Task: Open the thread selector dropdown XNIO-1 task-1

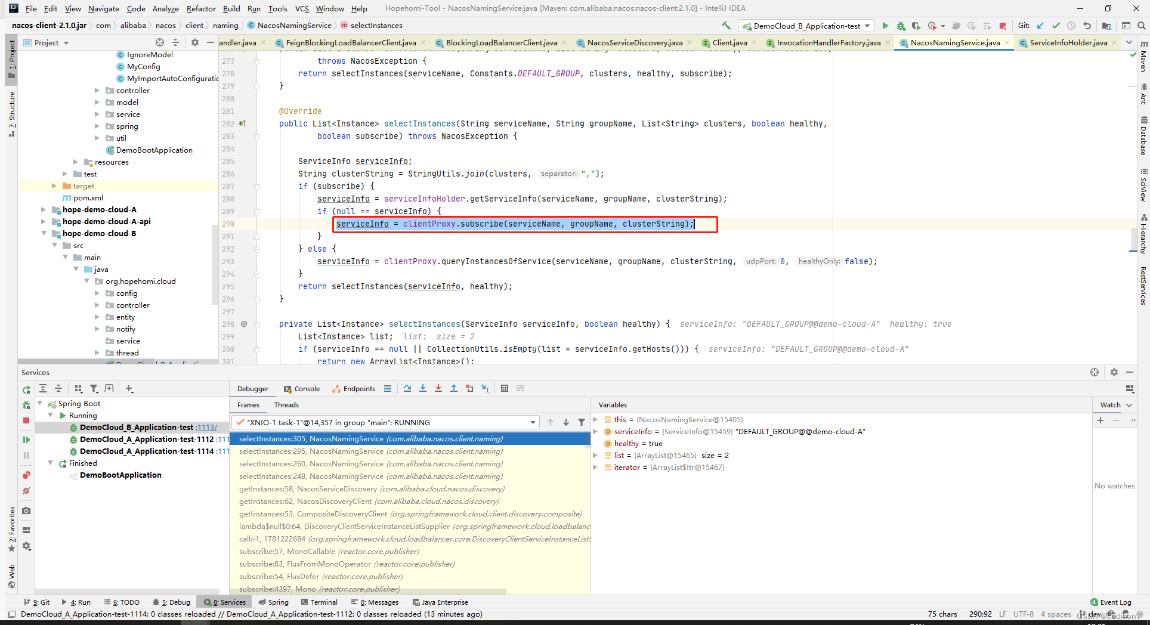Action: pyautogui.click(x=387, y=422)
